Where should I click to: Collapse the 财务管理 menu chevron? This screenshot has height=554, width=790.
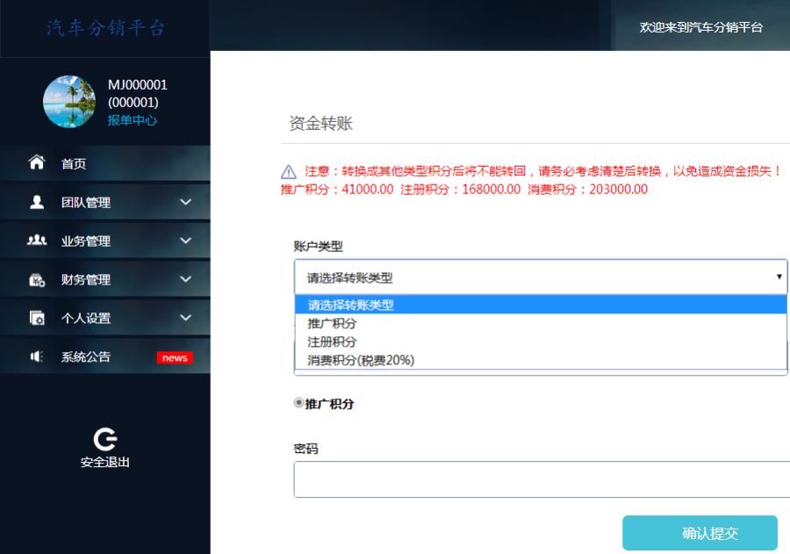click(x=185, y=278)
